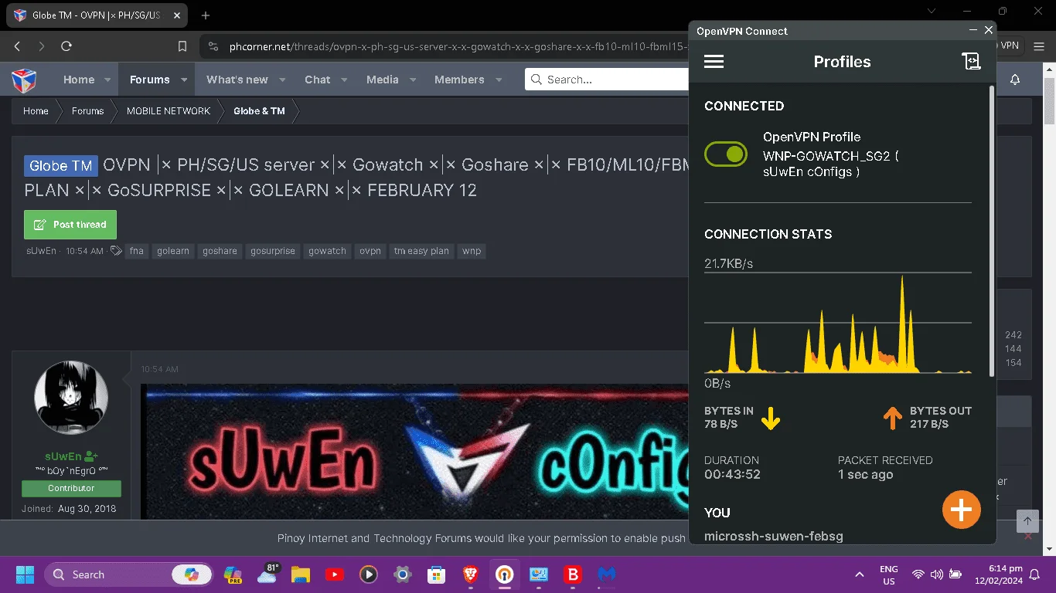Click the Post thread button

[x=70, y=225]
